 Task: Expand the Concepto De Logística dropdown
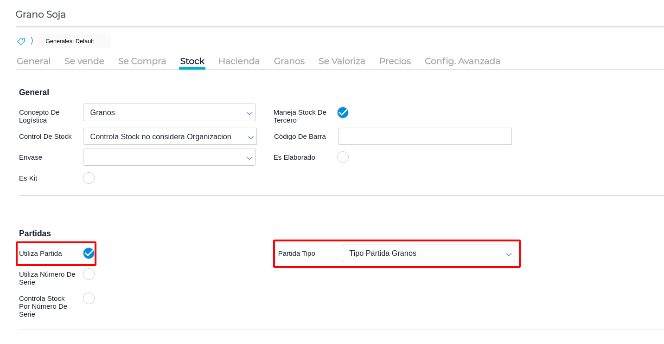click(x=169, y=112)
